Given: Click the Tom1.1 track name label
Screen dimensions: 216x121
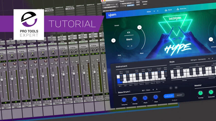Looking at the screenshot, I should tap(58, 104).
